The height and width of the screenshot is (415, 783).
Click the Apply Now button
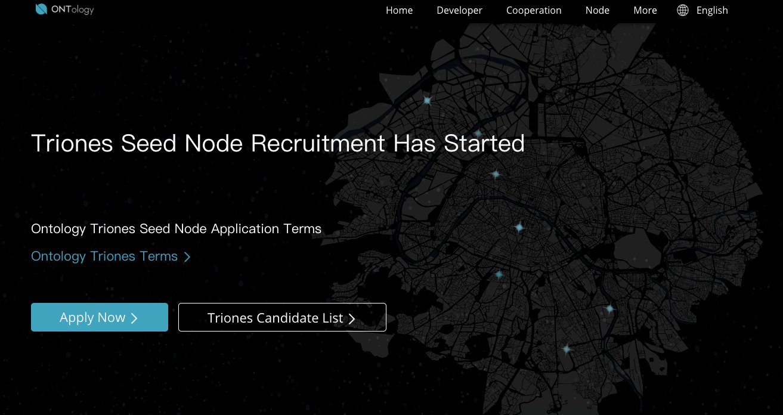(x=100, y=317)
